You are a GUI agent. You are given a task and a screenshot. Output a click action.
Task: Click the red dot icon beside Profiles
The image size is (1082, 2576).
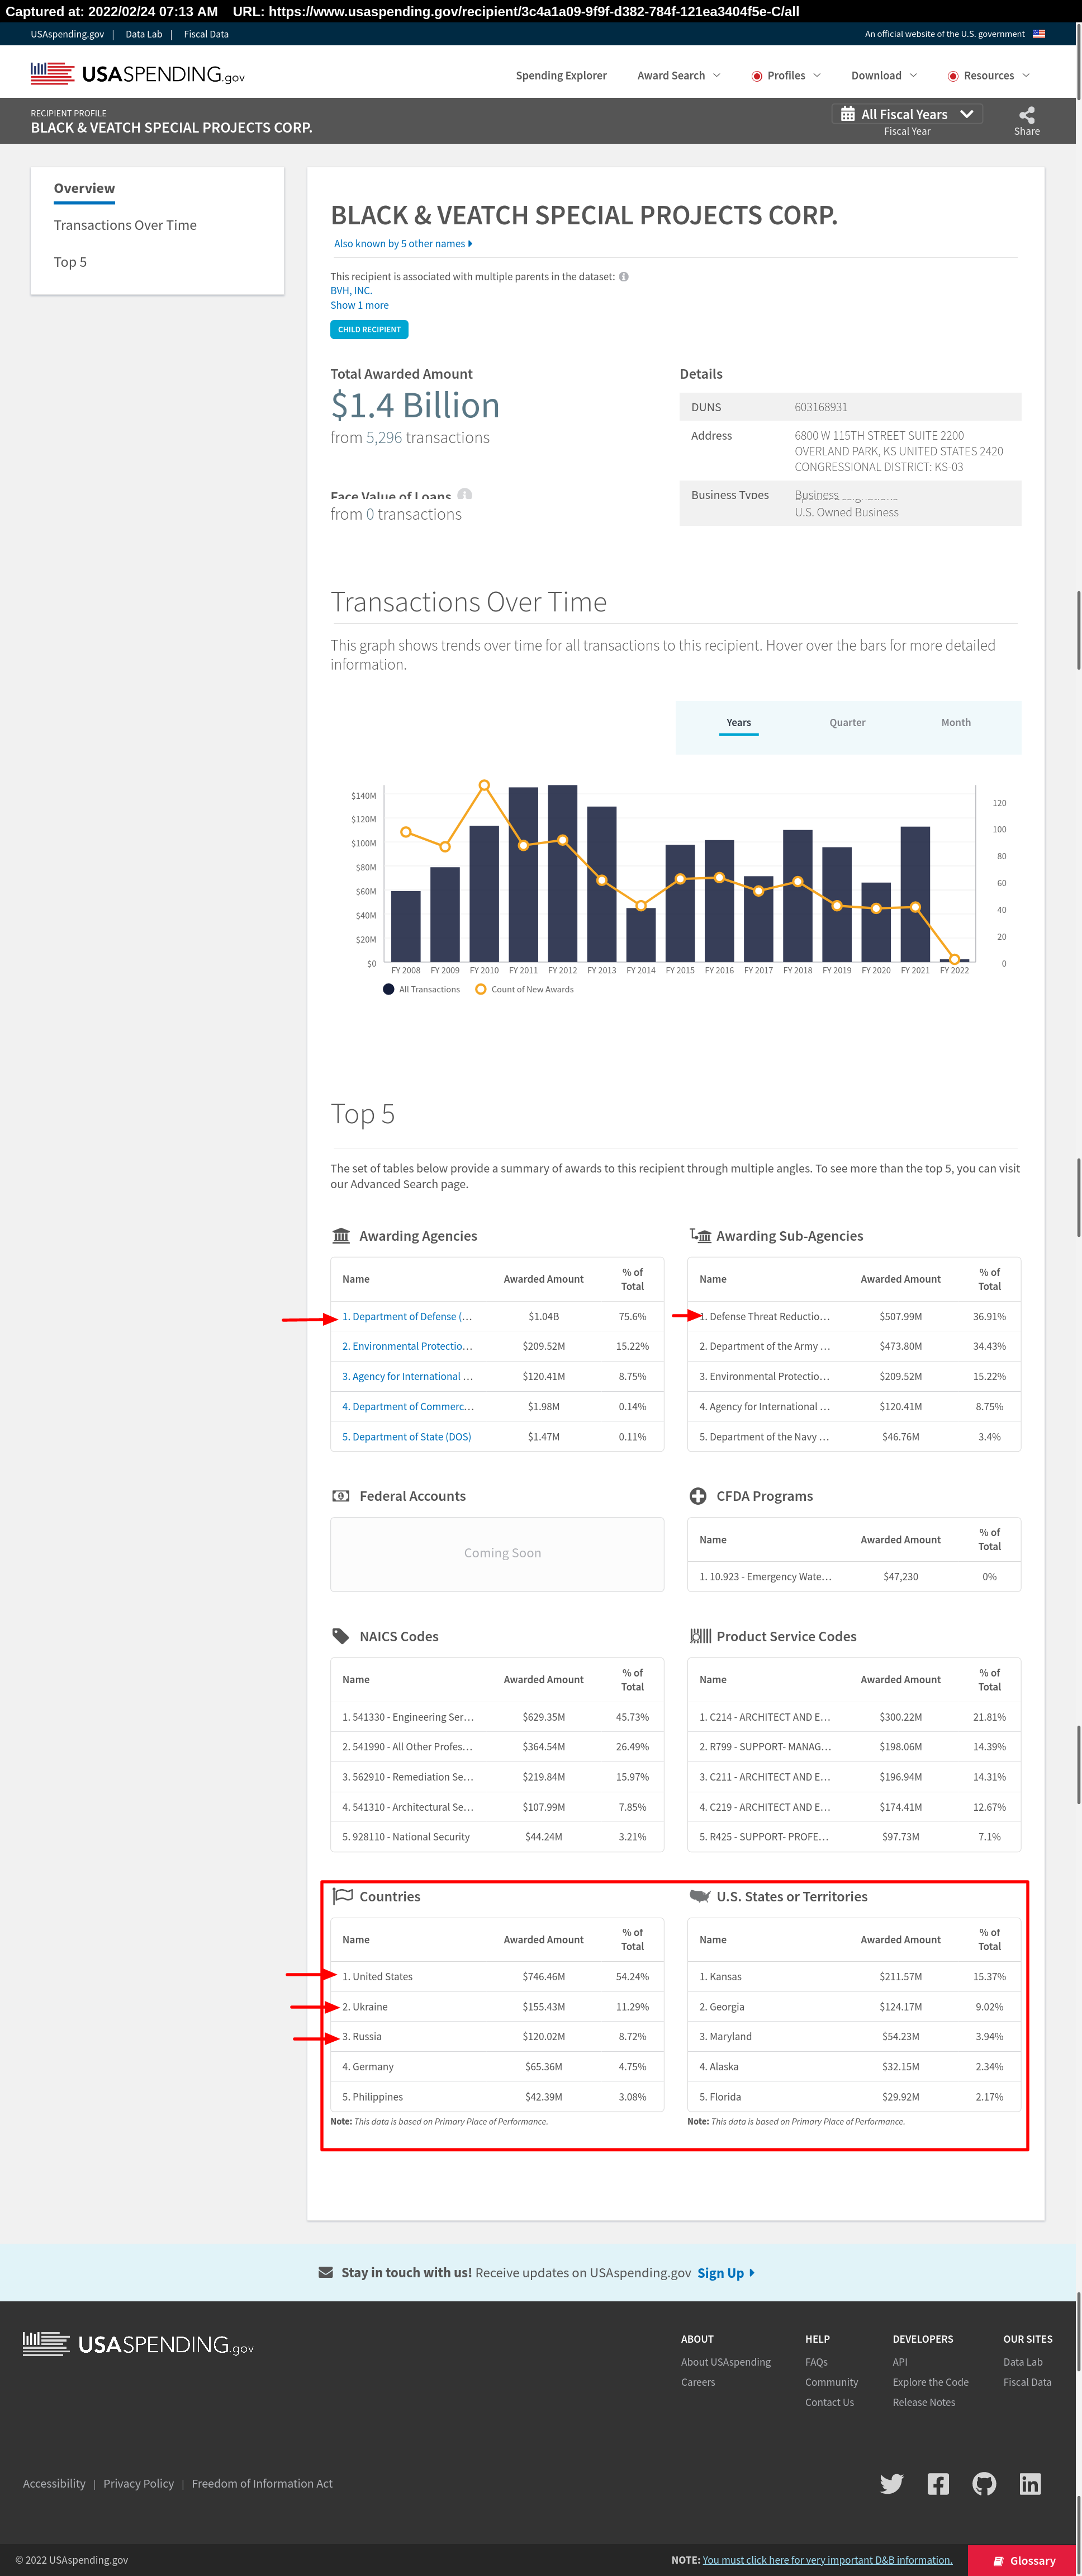pyautogui.click(x=756, y=76)
